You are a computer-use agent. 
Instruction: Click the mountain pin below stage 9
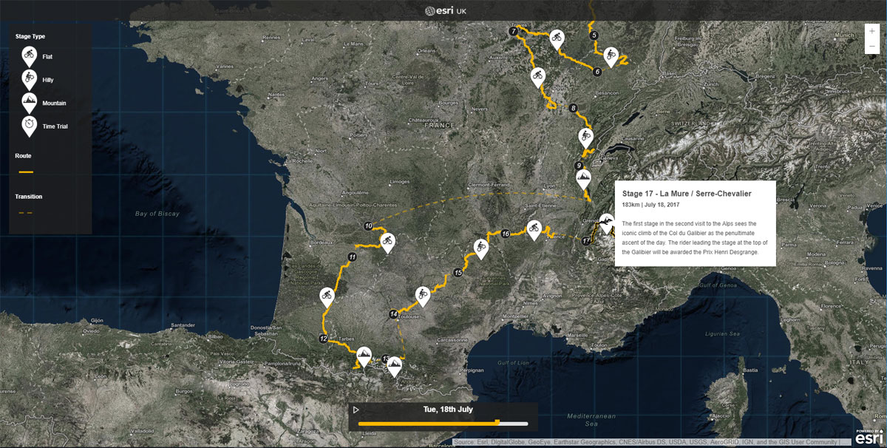click(x=583, y=178)
